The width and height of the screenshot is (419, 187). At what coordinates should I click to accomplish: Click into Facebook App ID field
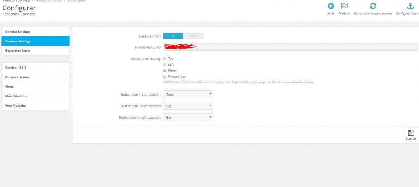pyautogui.click(x=290, y=47)
